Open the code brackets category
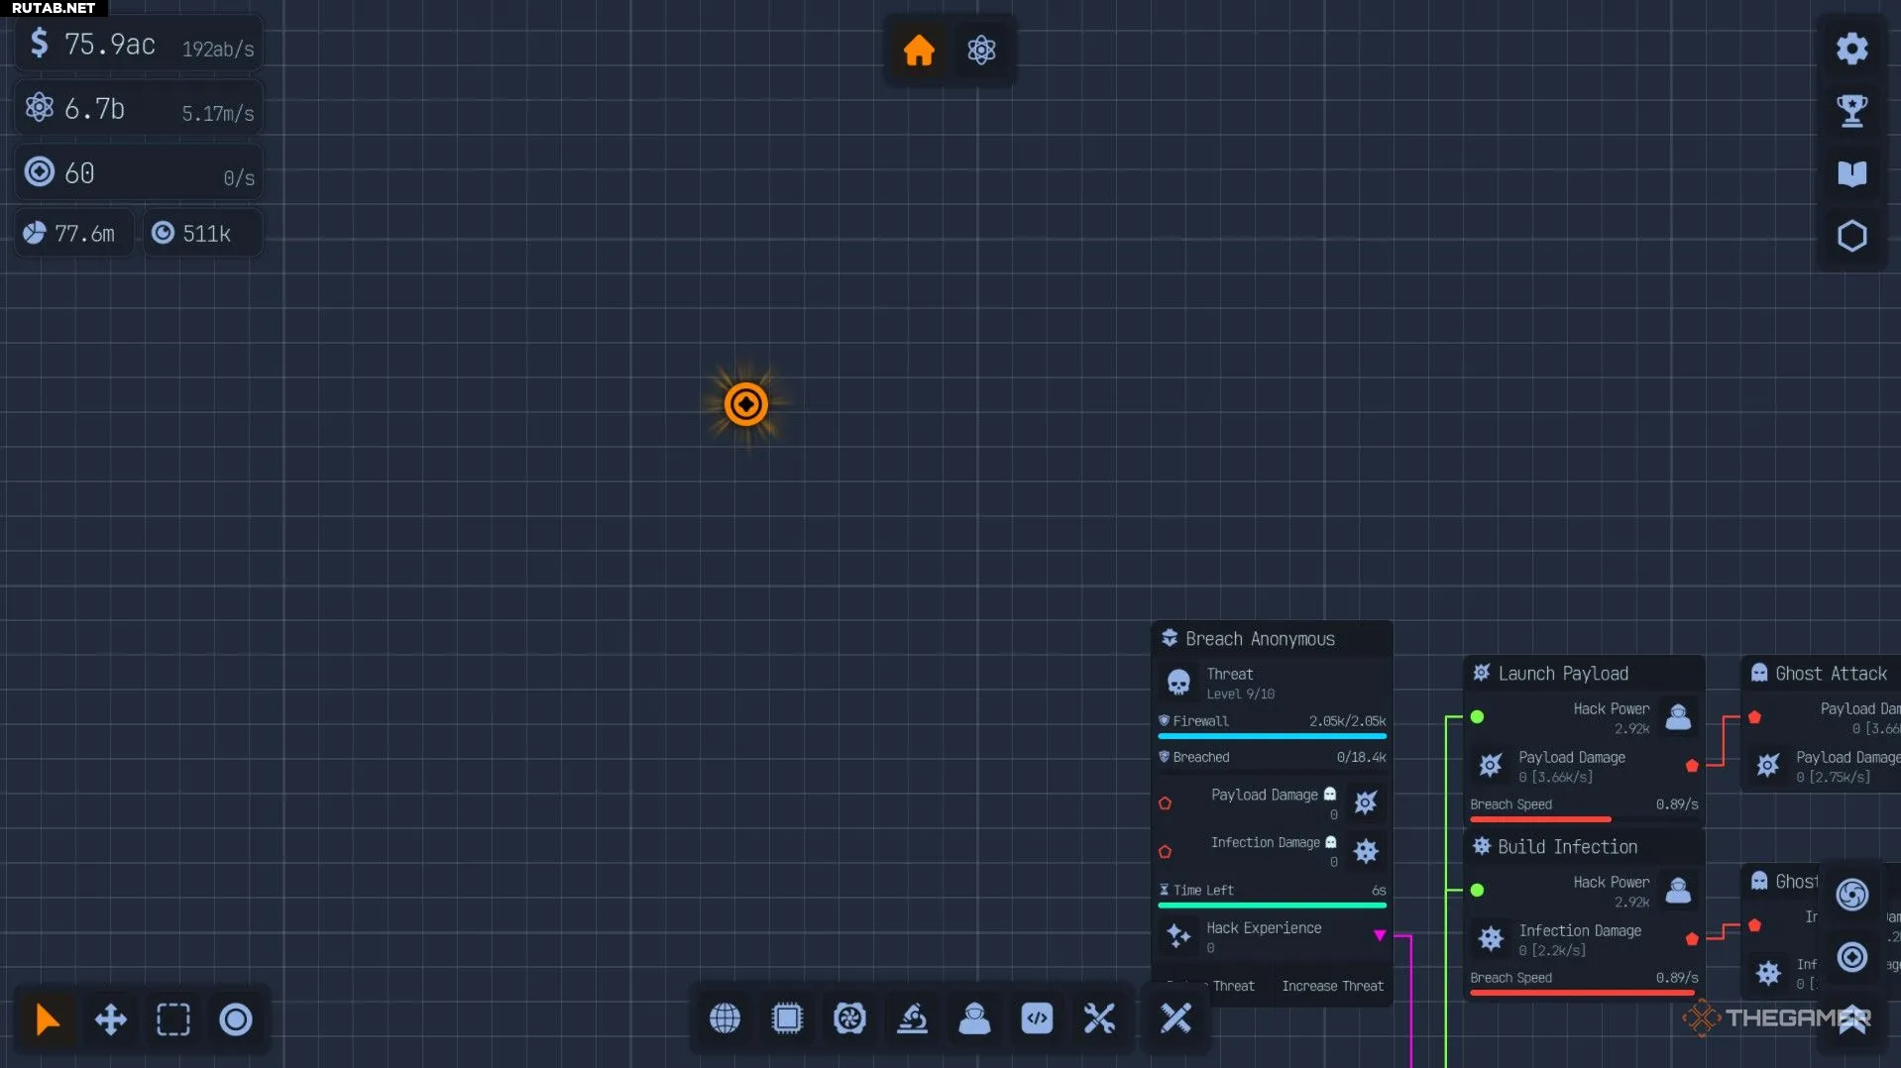Image resolution: width=1901 pixels, height=1068 pixels. [x=1037, y=1018]
